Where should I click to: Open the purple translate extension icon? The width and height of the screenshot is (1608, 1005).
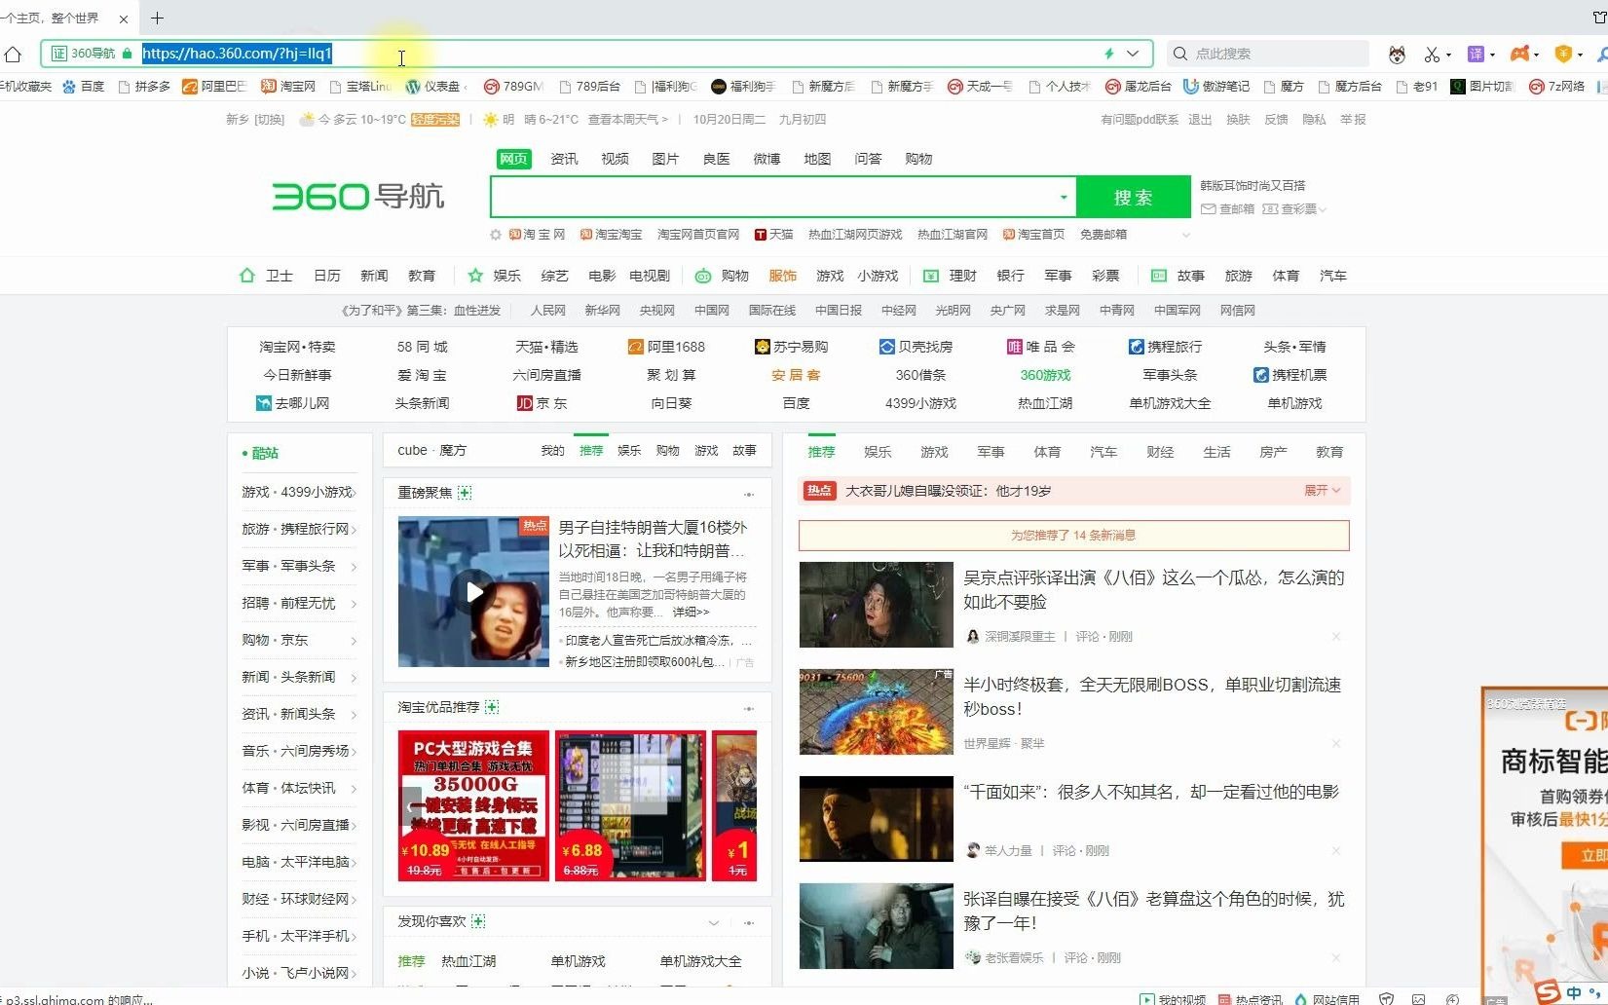pos(1477,54)
